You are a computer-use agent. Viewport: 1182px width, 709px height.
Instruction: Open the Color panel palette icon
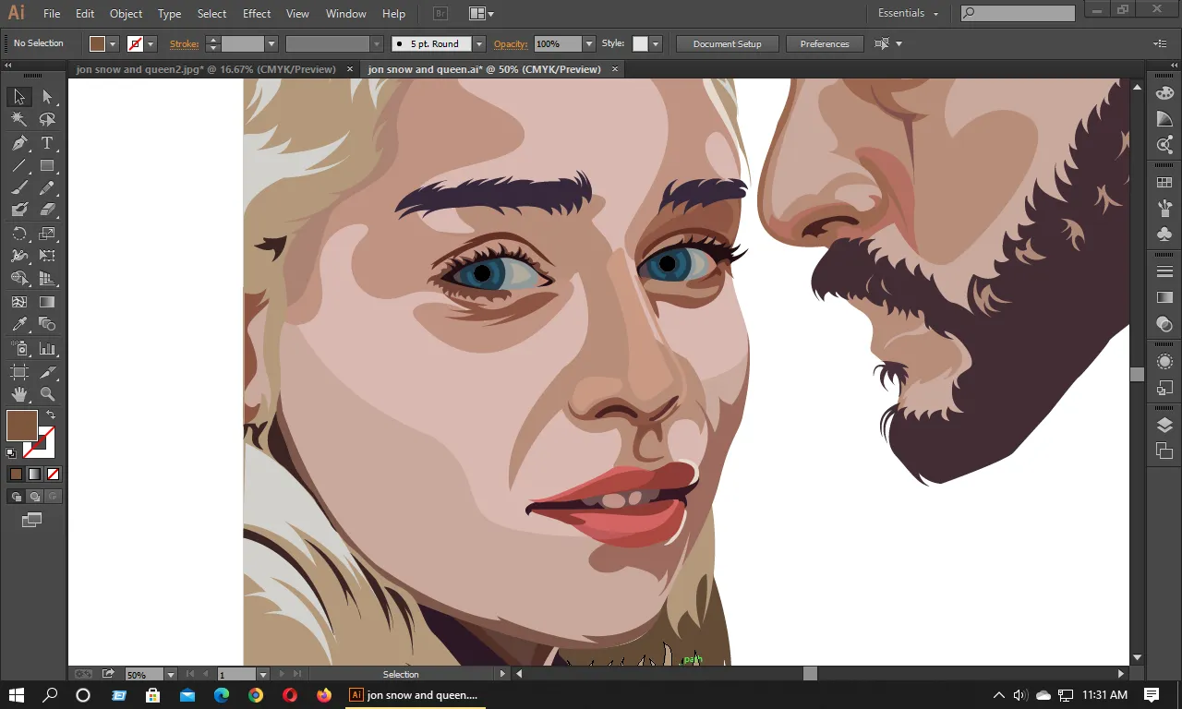point(1164,93)
